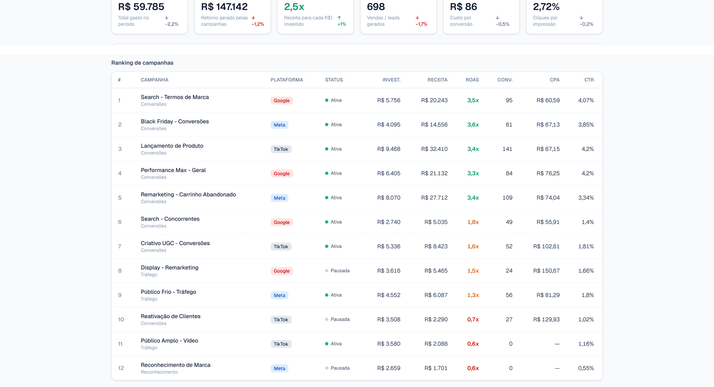The image size is (714, 387).
Task: Click the down arrow on cost per conversion card
Action: point(498,18)
